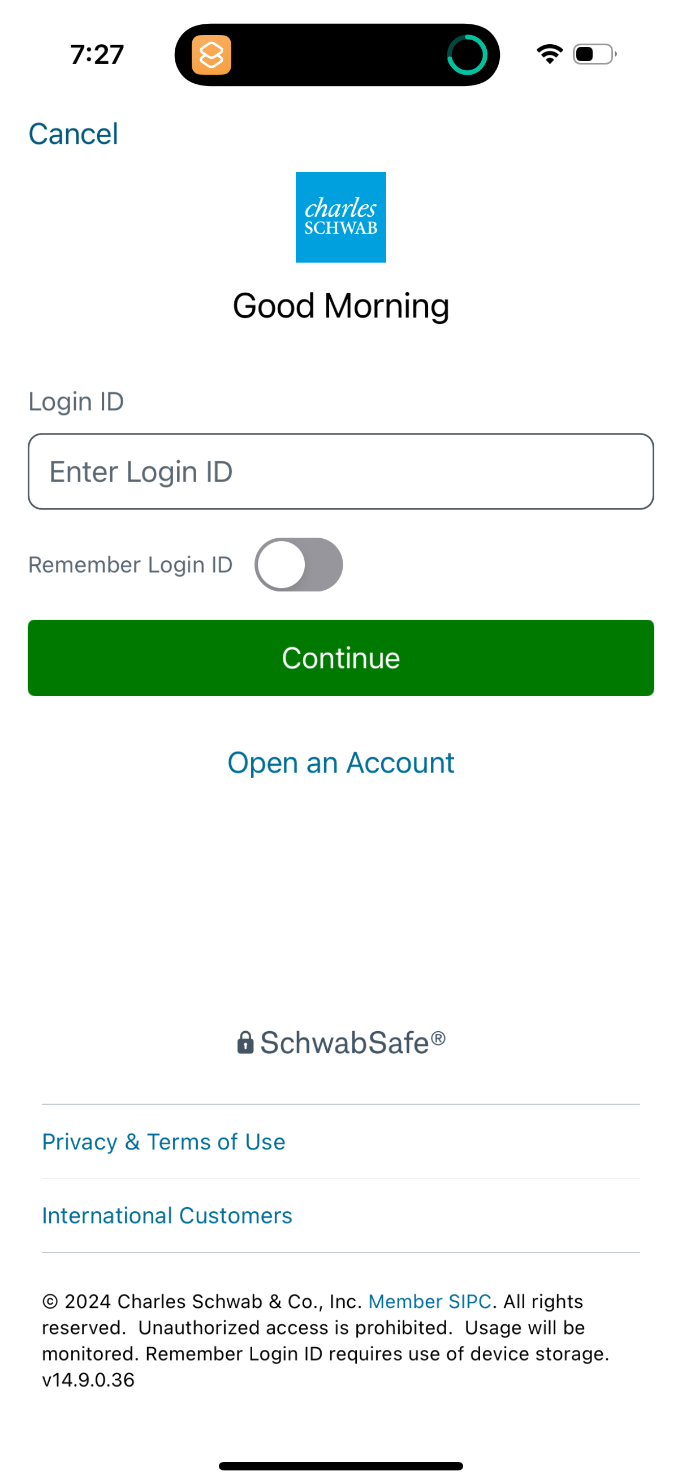
Task: Tap the home indicator bar at bottom
Action: coord(340,1465)
